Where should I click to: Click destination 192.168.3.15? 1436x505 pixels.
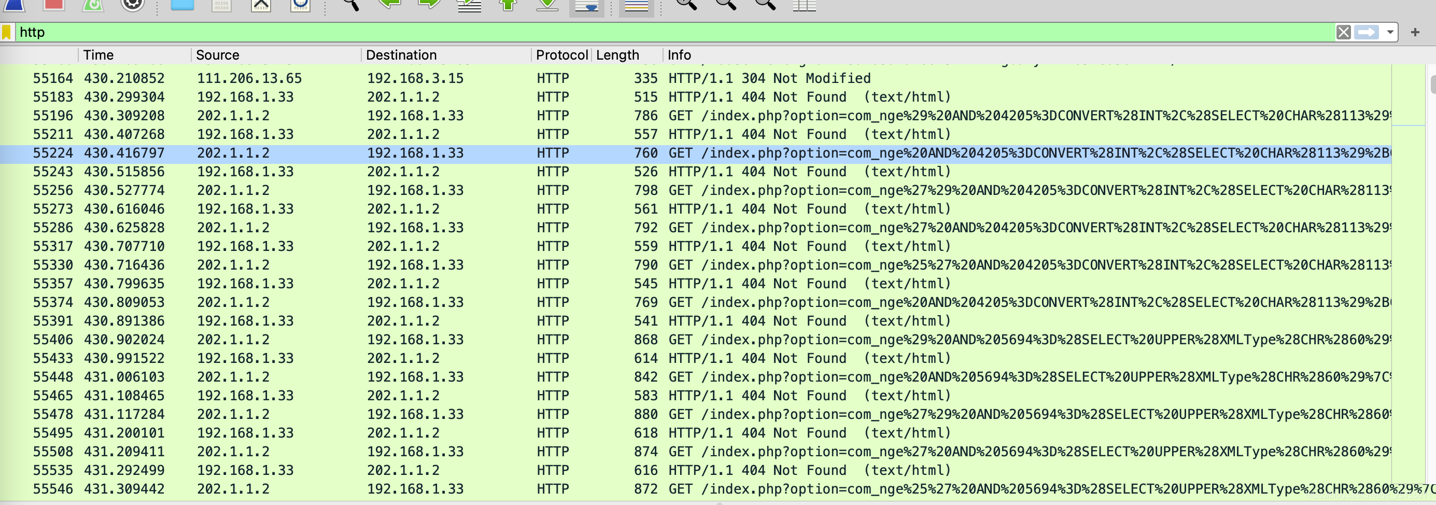[415, 78]
